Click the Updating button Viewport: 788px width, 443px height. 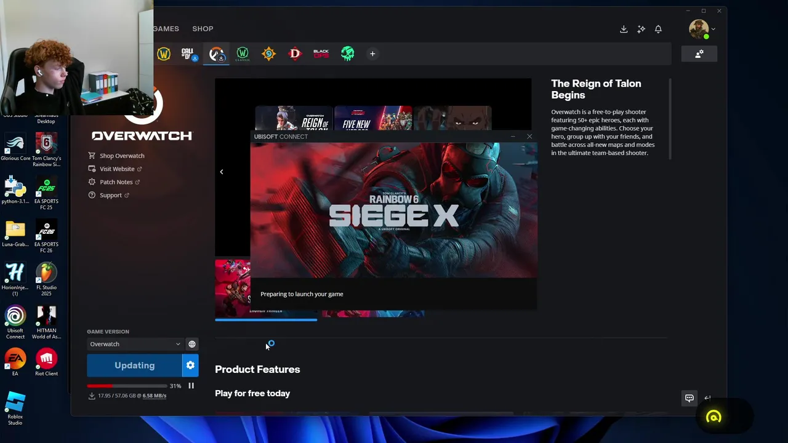click(134, 365)
